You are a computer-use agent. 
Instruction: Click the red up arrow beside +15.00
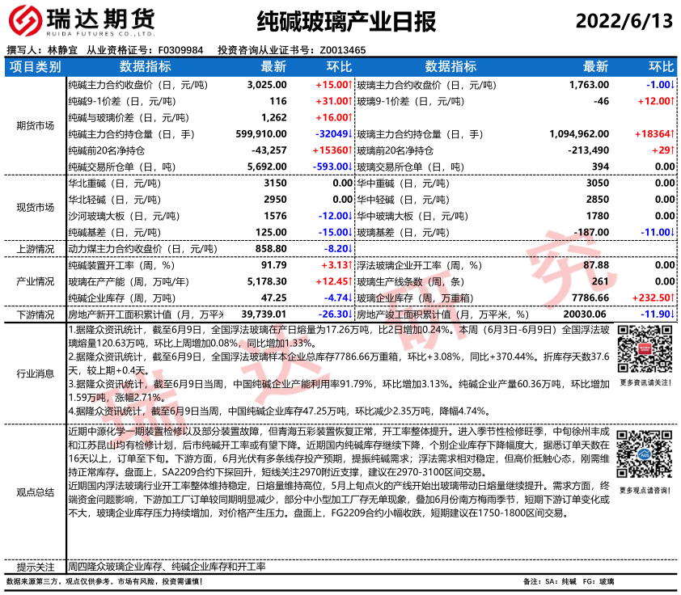[349, 84]
